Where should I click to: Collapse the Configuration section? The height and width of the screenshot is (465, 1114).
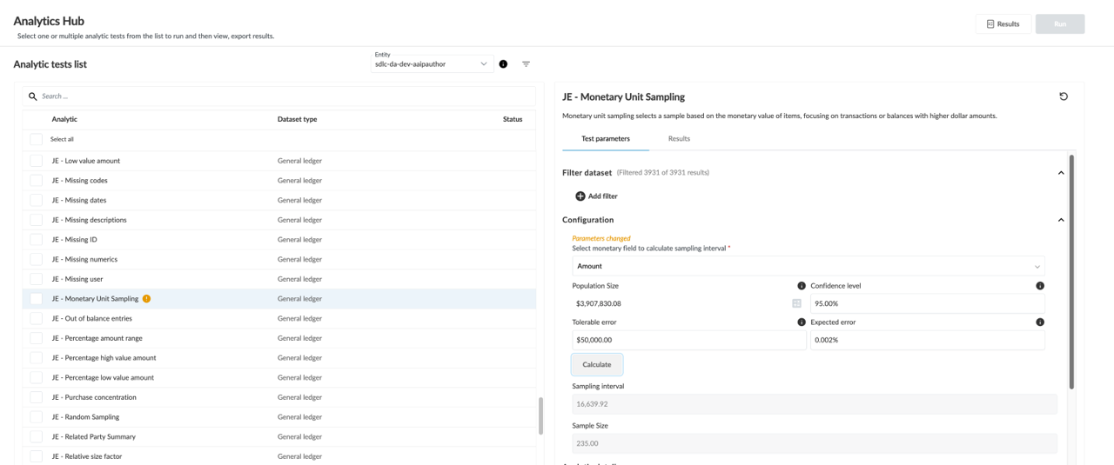coord(1060,220)
